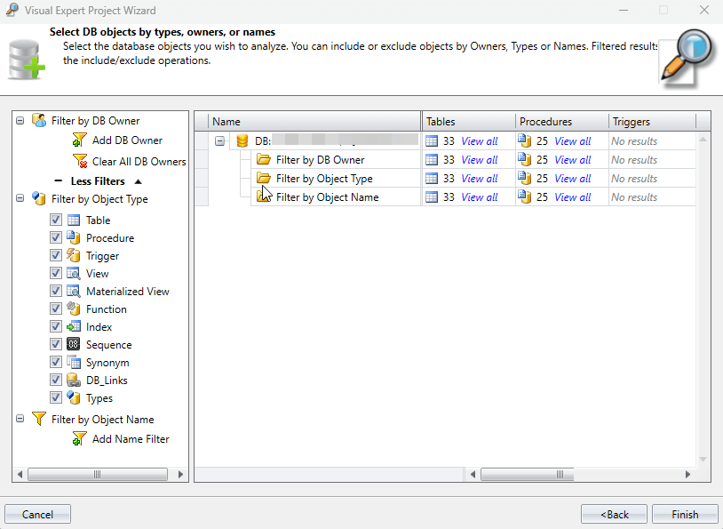This screenshot has width=723, height=529.
Task: Click left panel horizontal scrollbar thumb
Action: 98,474
